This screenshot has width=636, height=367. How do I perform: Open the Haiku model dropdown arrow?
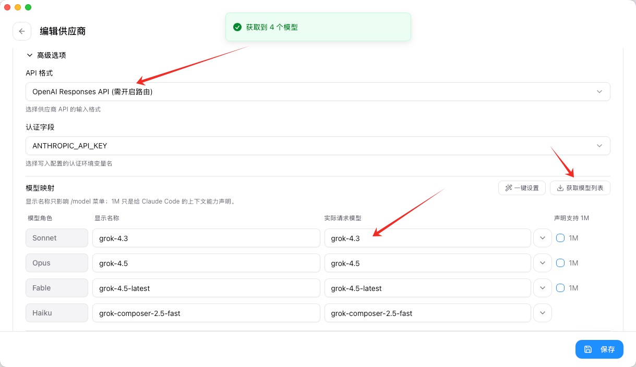543,313
